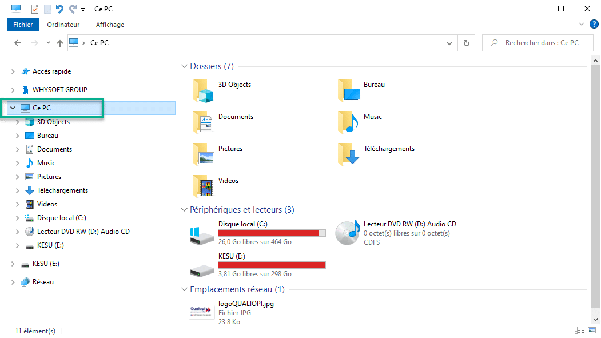Open the Help question mark icon

tap(594, 24)
